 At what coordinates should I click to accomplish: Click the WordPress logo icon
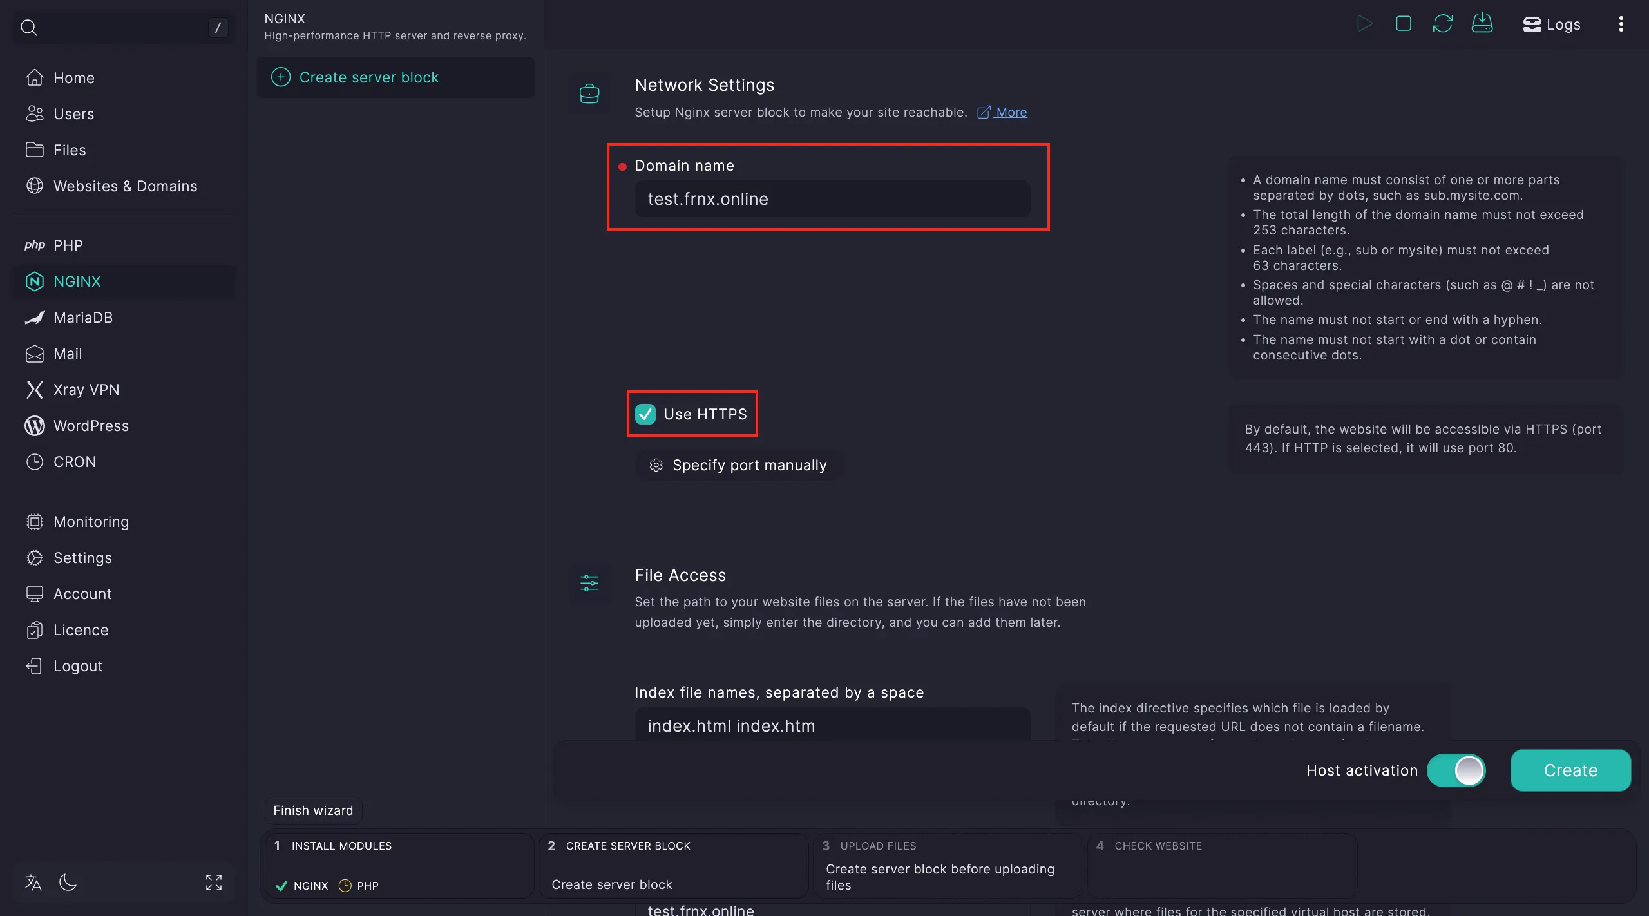(x=35, y=426)
